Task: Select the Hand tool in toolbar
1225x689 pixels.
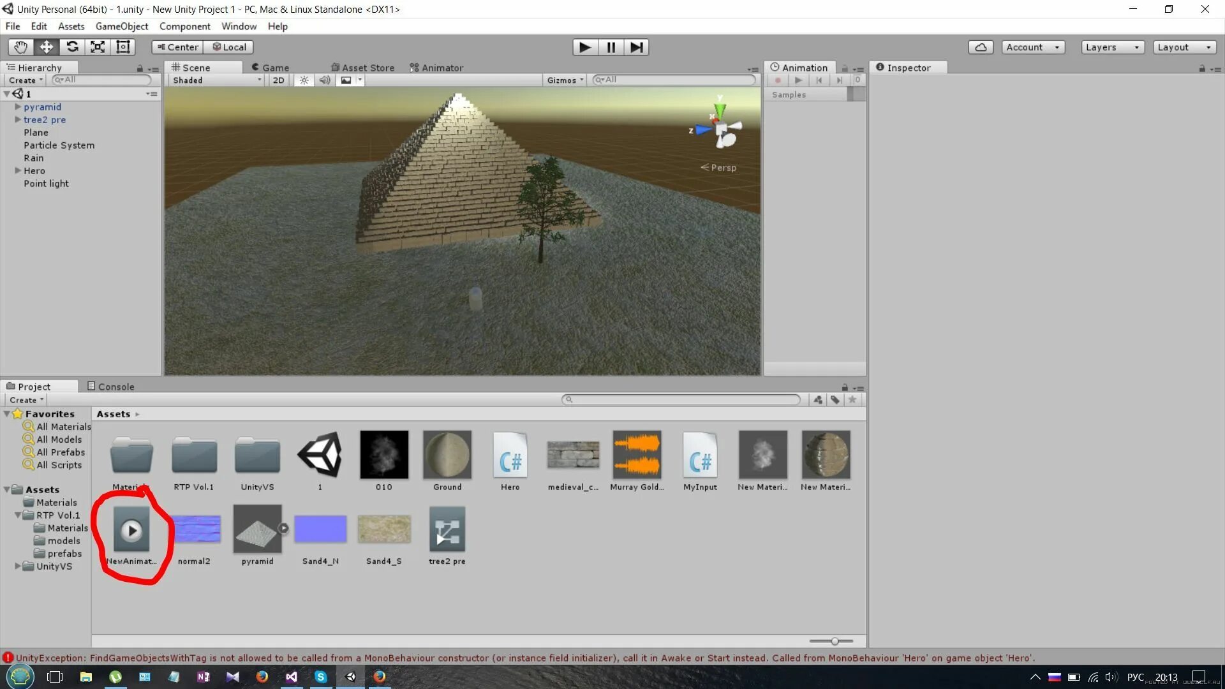Action: tap(21, 47)
